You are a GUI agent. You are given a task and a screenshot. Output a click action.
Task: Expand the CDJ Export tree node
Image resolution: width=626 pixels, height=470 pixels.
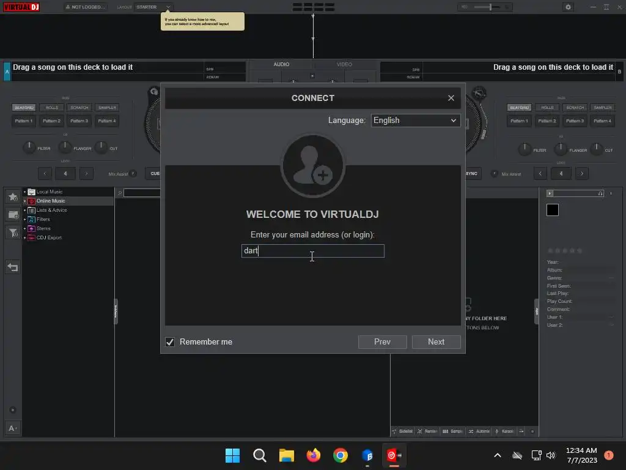(24, 238)
